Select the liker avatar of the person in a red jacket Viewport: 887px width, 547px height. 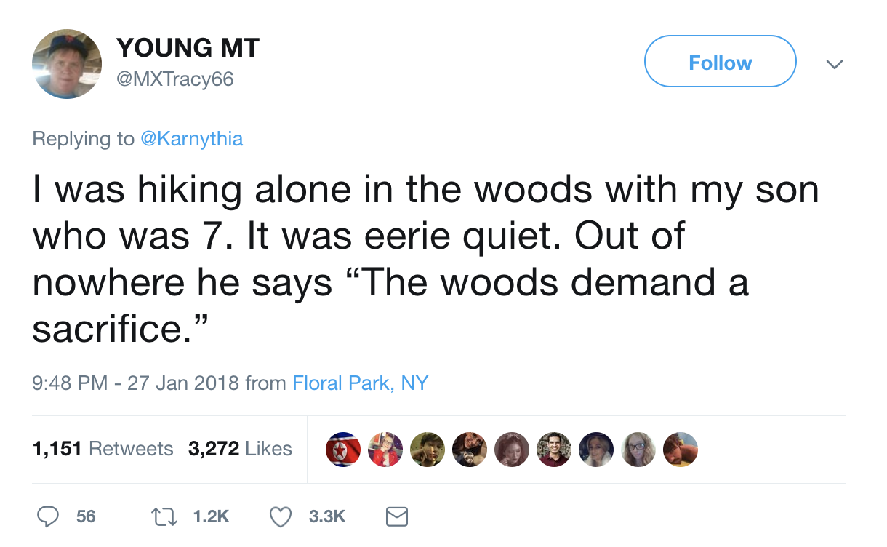pos(385,449)
